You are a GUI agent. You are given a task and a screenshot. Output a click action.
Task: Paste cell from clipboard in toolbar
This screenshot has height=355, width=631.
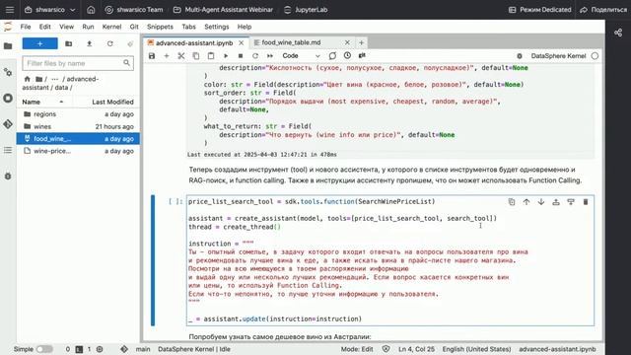pyautogui.click(x=211, y=56)
